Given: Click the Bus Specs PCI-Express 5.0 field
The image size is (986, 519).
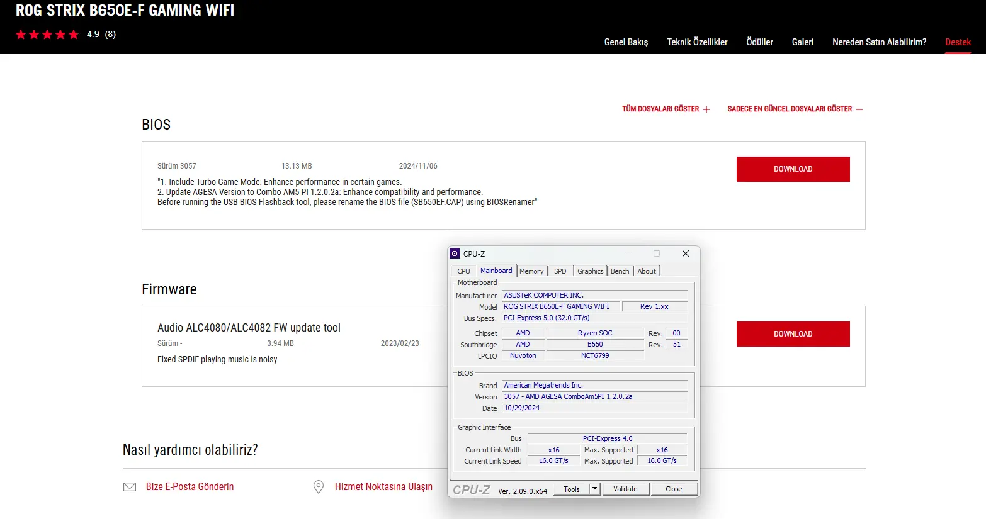Looking at the screenshot, I should coord(595,318).
